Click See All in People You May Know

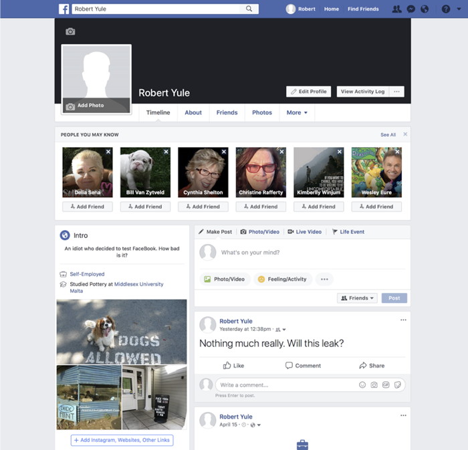[388, 135]
